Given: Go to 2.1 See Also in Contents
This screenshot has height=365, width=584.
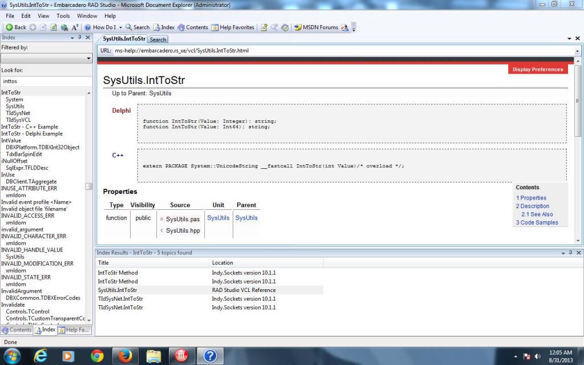Looking at the screenshot, I should (537, 214).
